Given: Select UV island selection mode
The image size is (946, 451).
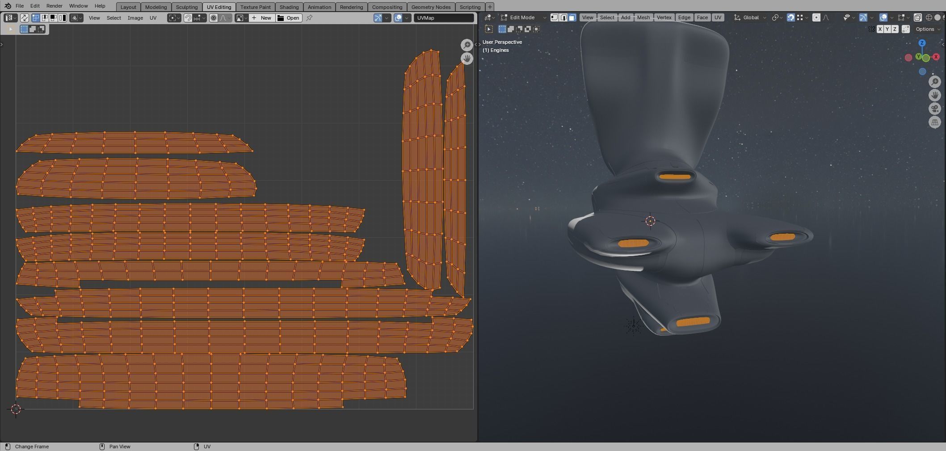Looking at the screenshot, I should pos(62,18).
